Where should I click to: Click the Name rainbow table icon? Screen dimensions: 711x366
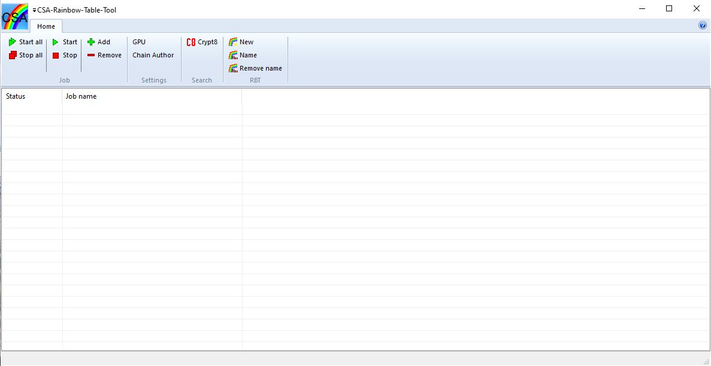tap(233, 55)
